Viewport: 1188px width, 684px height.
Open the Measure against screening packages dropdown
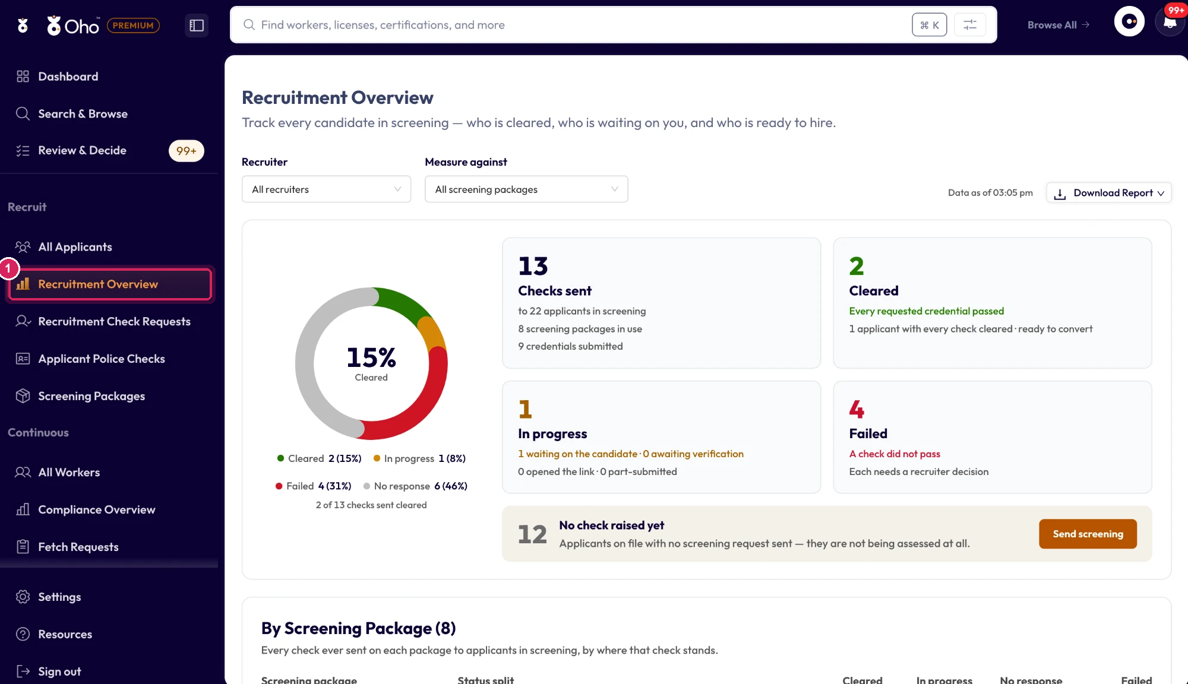(x=526, y=189)
